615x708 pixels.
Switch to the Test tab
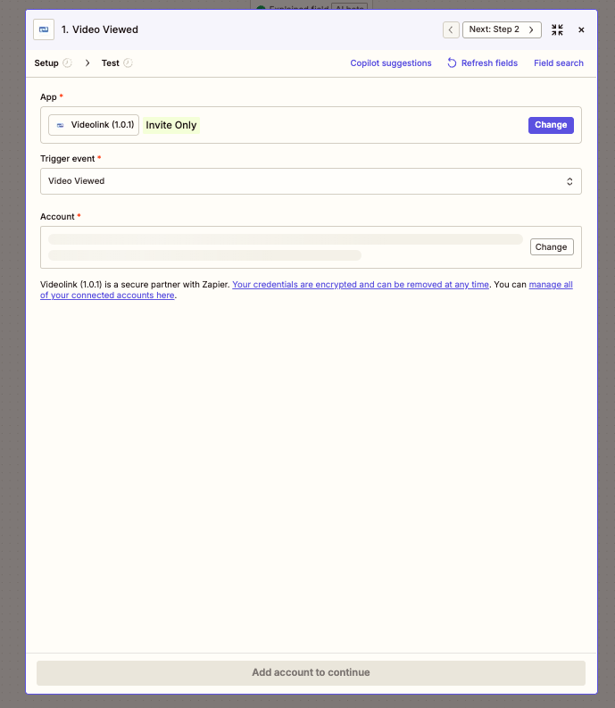coord(110,63)
